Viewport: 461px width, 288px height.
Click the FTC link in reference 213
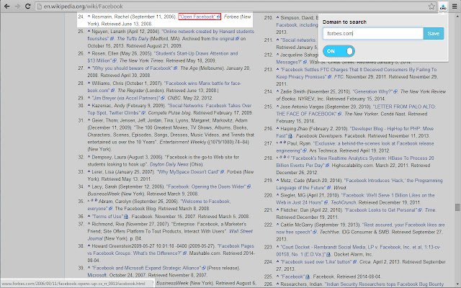339,77
